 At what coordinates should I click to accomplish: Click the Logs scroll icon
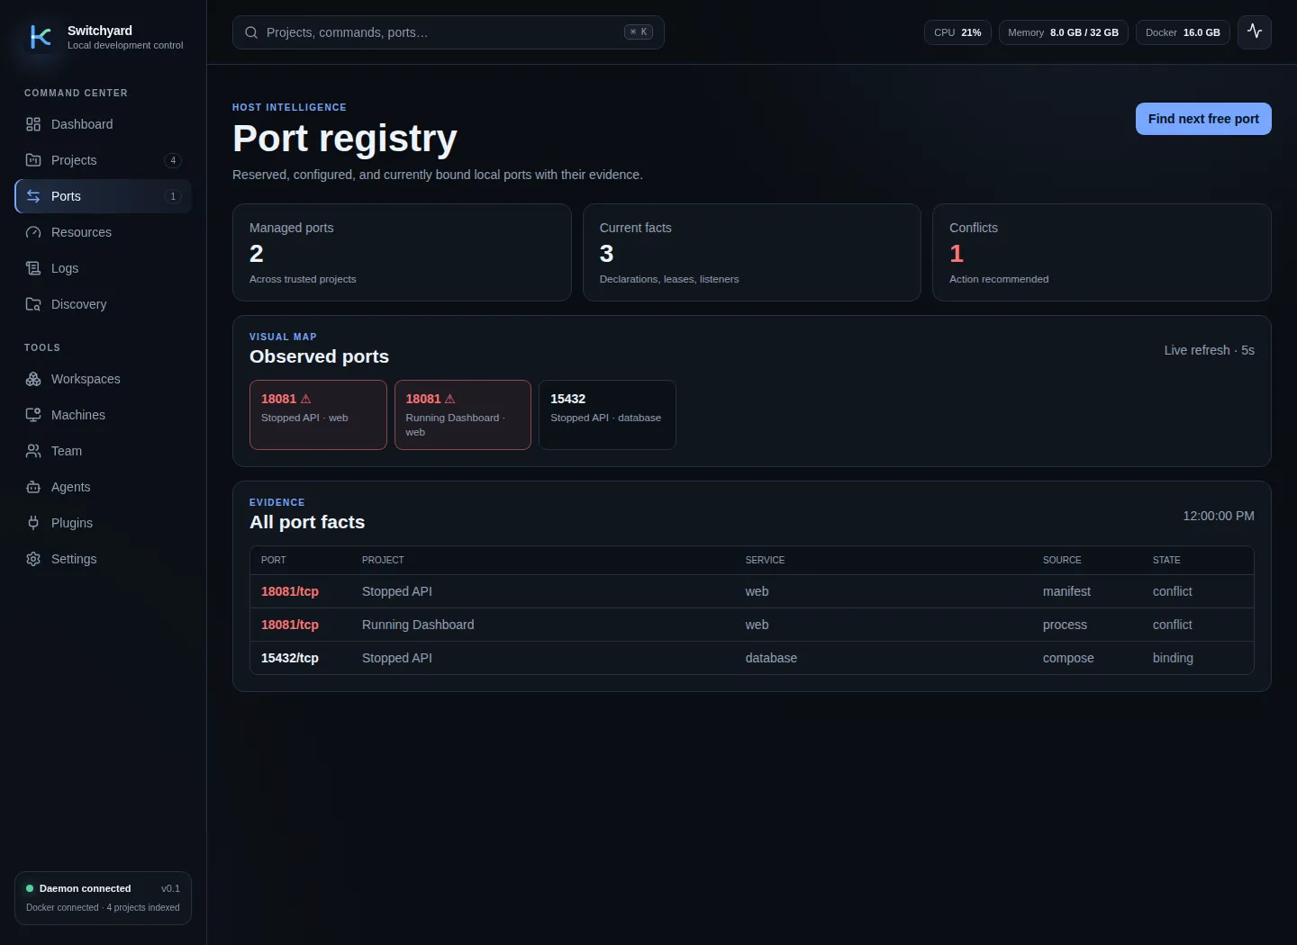(33, 268)
